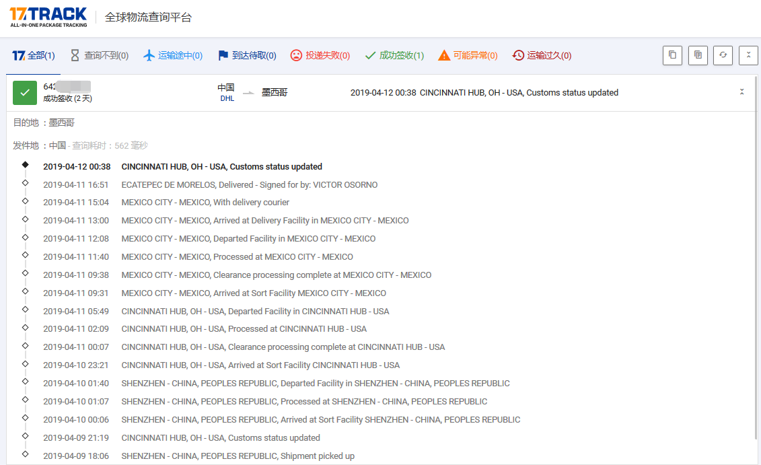Click the green delivered checkmark status icon
Image resolution: width=761 pixels, height=465 pixels.
point(25,93)
